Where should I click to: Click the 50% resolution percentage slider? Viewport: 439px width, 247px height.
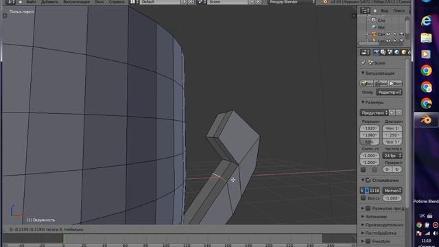pyautogui.click(x=370, y=142)
